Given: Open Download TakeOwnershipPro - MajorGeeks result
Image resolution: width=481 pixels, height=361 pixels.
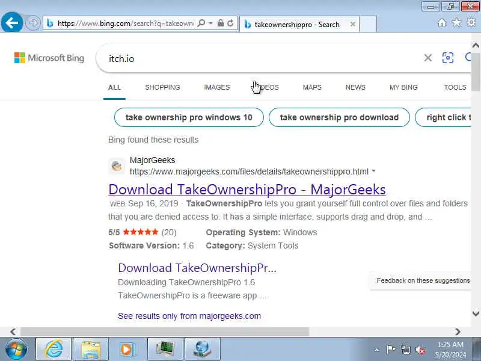Looking at the screenshot, I should click(247, 190).
